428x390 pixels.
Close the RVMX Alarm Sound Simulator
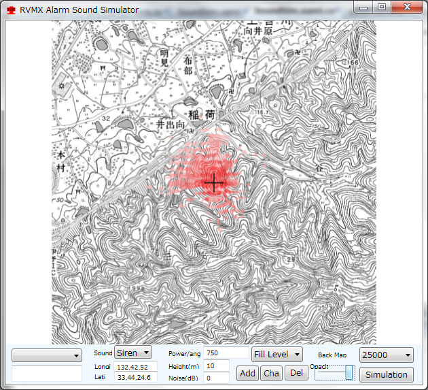click(406, 7)
